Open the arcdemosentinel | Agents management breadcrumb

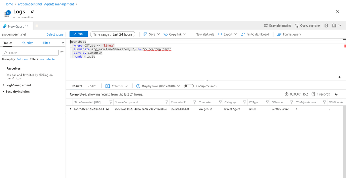pyautogui.click(x=46, y=4)
